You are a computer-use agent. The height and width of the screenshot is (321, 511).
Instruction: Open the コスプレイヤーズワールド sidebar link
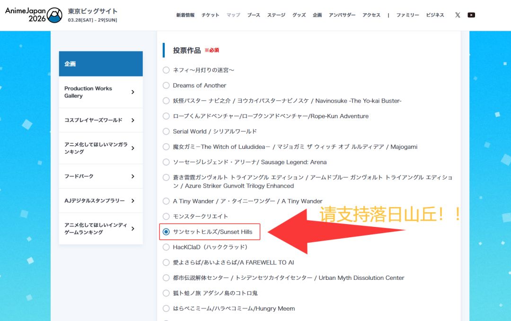(x=101, y=120)
